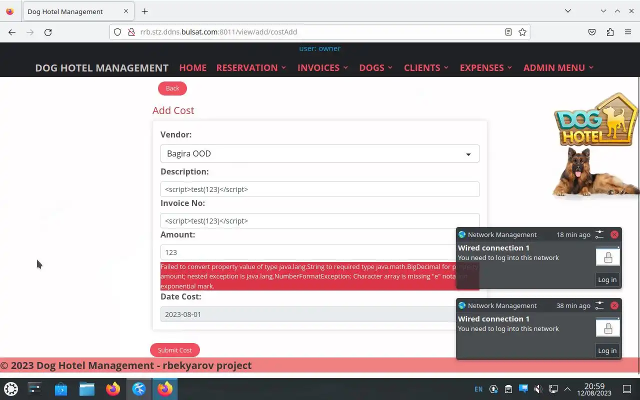Open the Konqueror browser taskbar icon

click(x=139, y=389)
